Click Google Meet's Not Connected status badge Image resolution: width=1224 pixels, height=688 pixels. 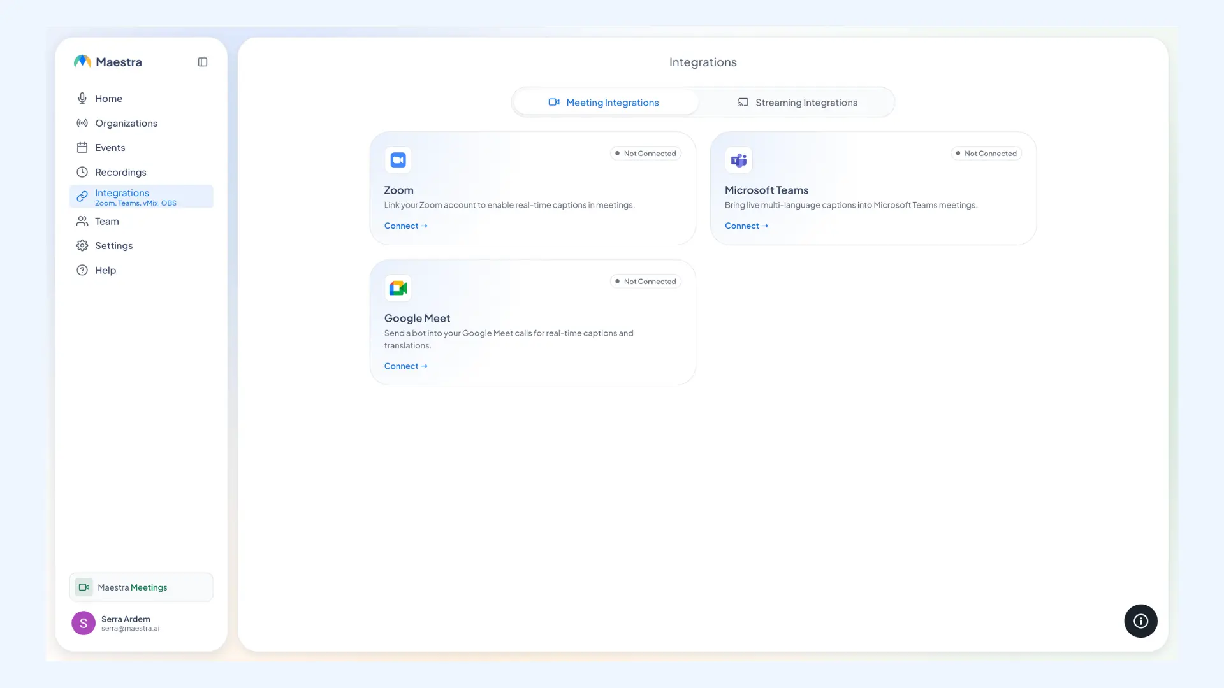pos(646,282)
